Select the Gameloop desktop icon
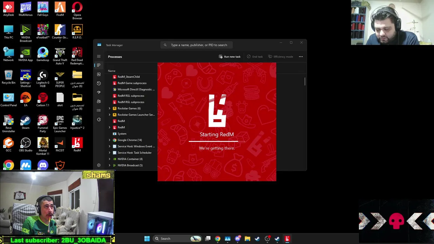Screen dimensions: 434x244 [x=43, y=55]
